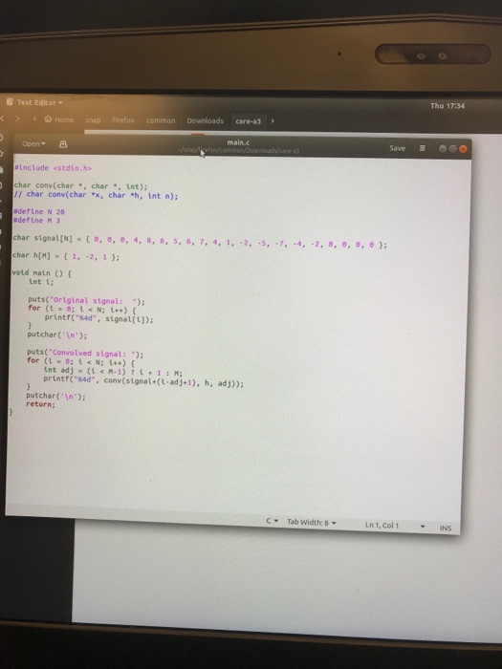Click the commented conv prototype line

tap(96, 195)
